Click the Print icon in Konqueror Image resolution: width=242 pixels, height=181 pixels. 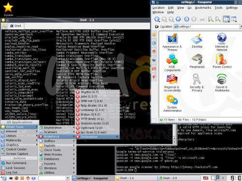click(202, 19)
